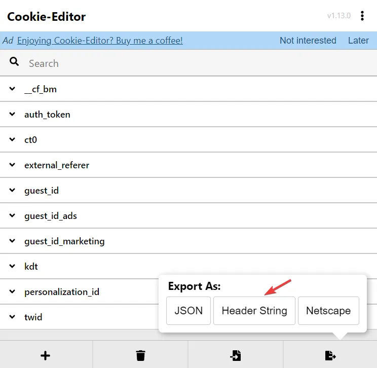Expand the kdt cookie entry
The width and height of the screenshot is (377, 368).
pyautogui.click(x=12, y=266)
